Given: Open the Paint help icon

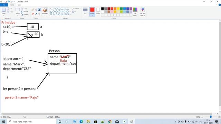Looking at the screenshot, I should coord(220,5).
